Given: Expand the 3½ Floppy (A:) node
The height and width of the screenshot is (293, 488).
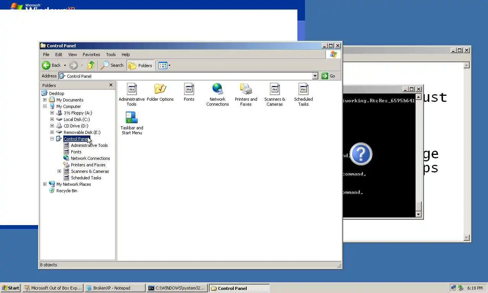Looking at the screenshot, I should [x=52, y=113].
